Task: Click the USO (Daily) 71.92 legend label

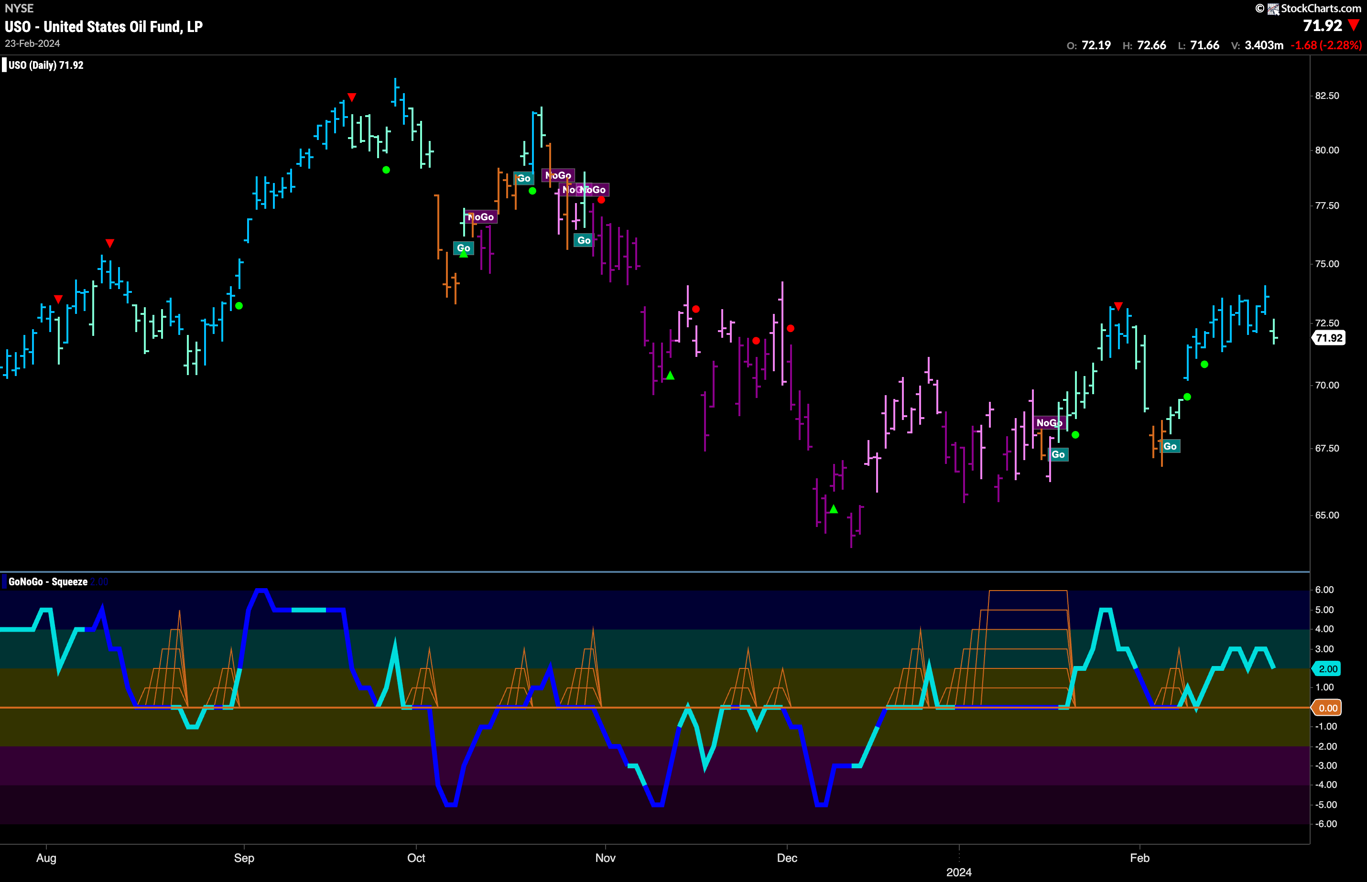Action: tap(46, 65)
